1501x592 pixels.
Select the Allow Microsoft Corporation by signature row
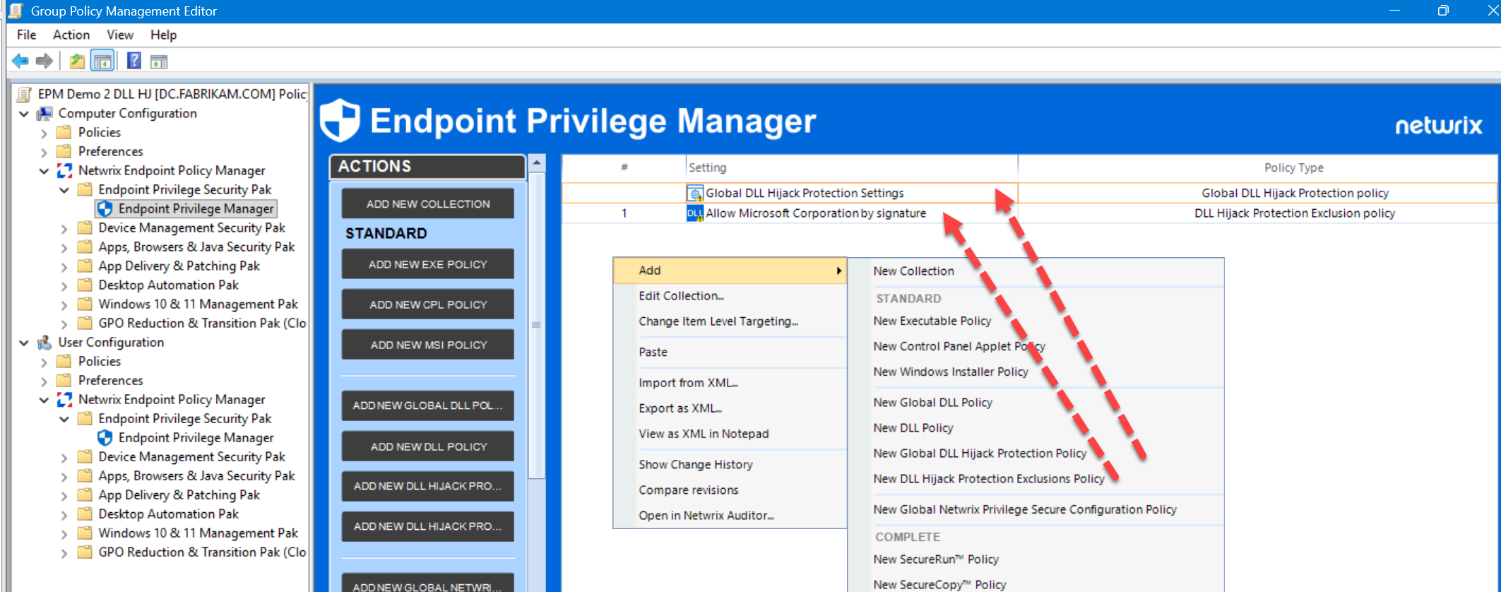click(1029, 213)
